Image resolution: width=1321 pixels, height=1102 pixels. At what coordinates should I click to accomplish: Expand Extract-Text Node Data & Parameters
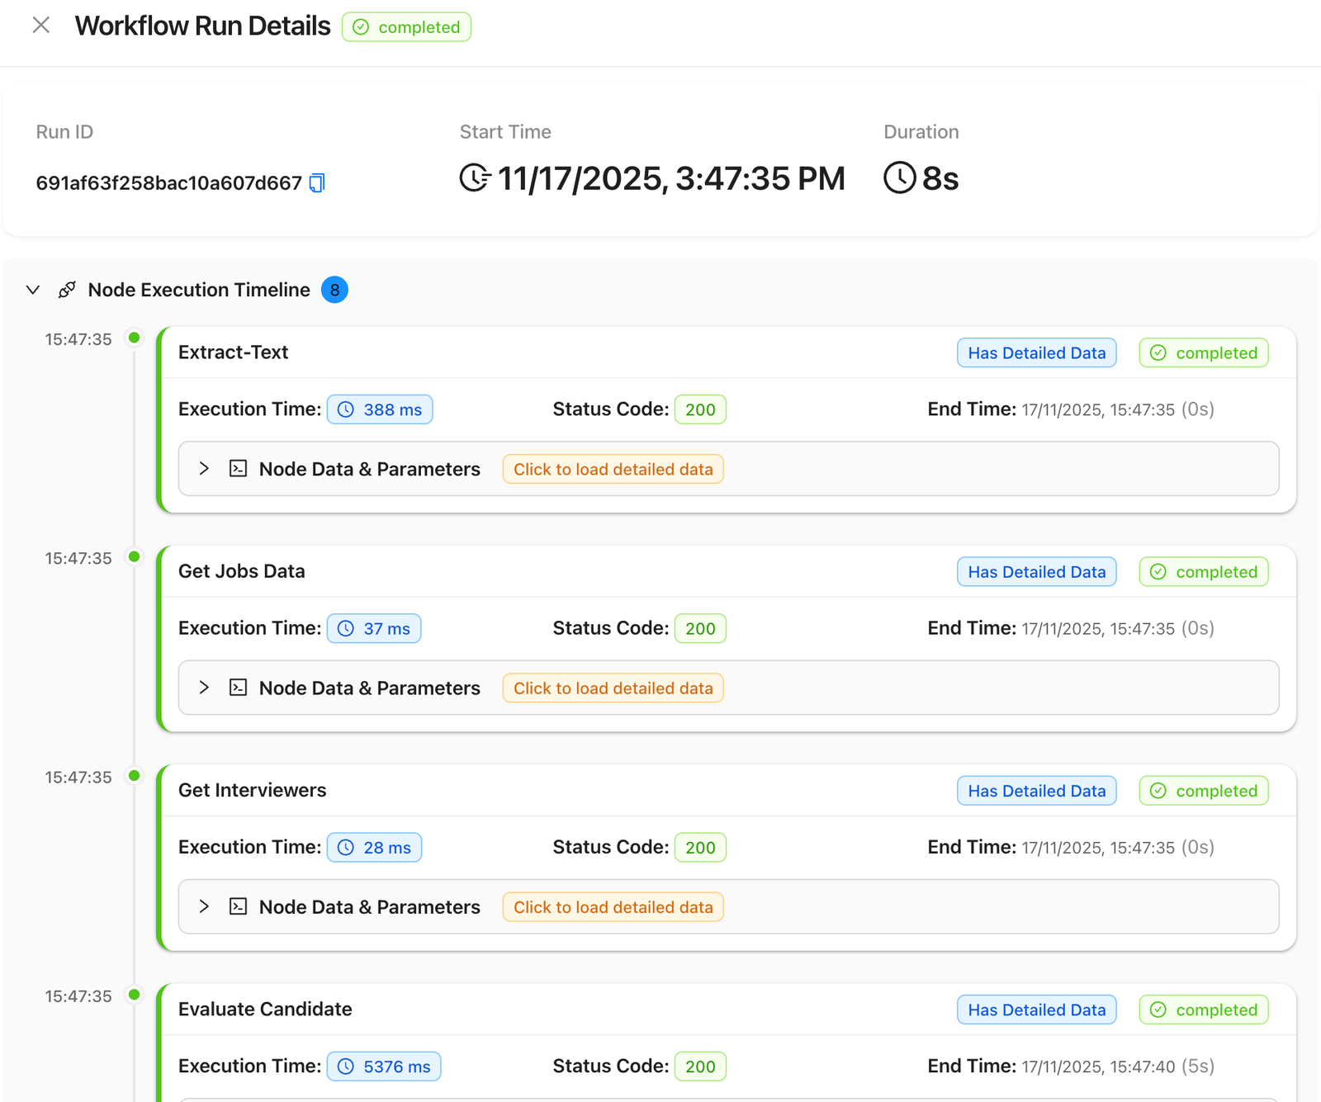pyautogui.click(x=204, y=469)
